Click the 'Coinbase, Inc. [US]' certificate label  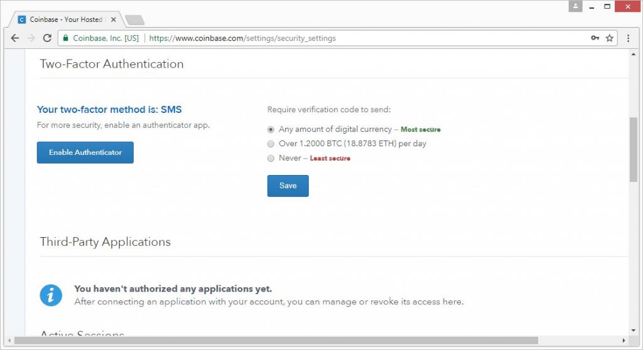click(x=105, y=38)
